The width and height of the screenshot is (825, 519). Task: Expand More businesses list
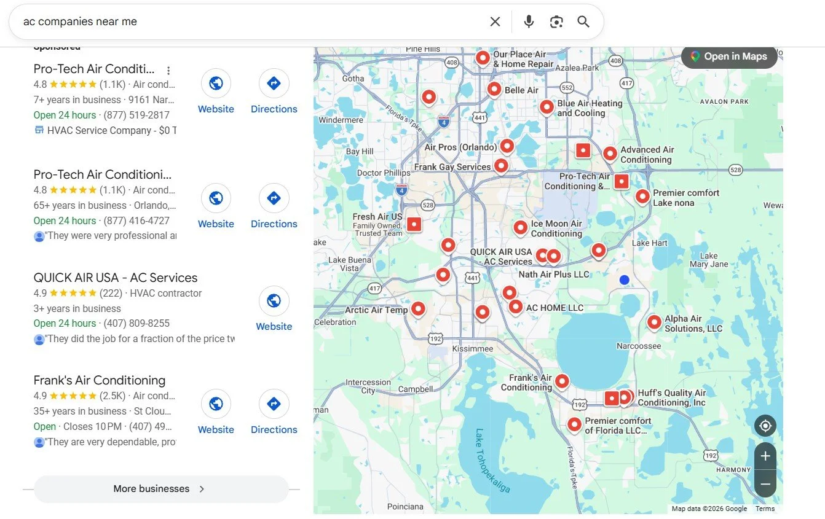coord(161,489)
